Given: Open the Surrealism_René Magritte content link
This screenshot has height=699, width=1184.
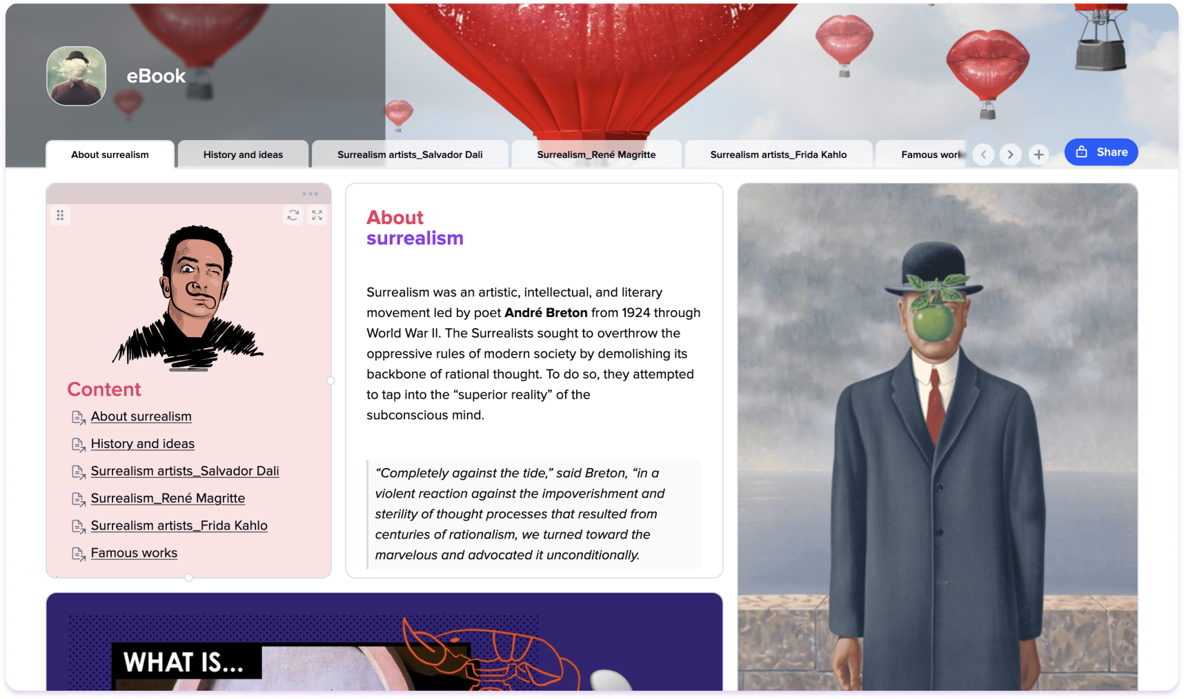Looking at the screenshot, I should (168, 498).
